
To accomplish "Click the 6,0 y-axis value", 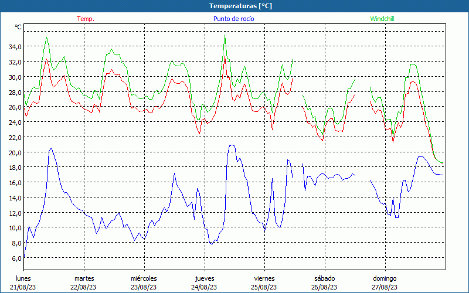I will (16, 258).
